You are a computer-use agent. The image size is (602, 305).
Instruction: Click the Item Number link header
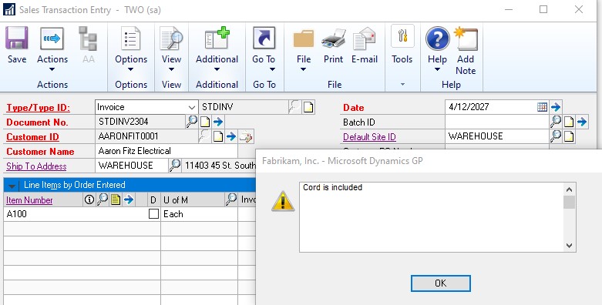click(29, 200)
